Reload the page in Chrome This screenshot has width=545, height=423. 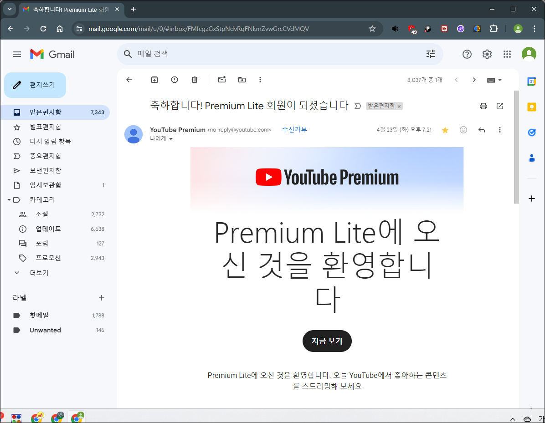pyautogui.click(x=43, y=29)
